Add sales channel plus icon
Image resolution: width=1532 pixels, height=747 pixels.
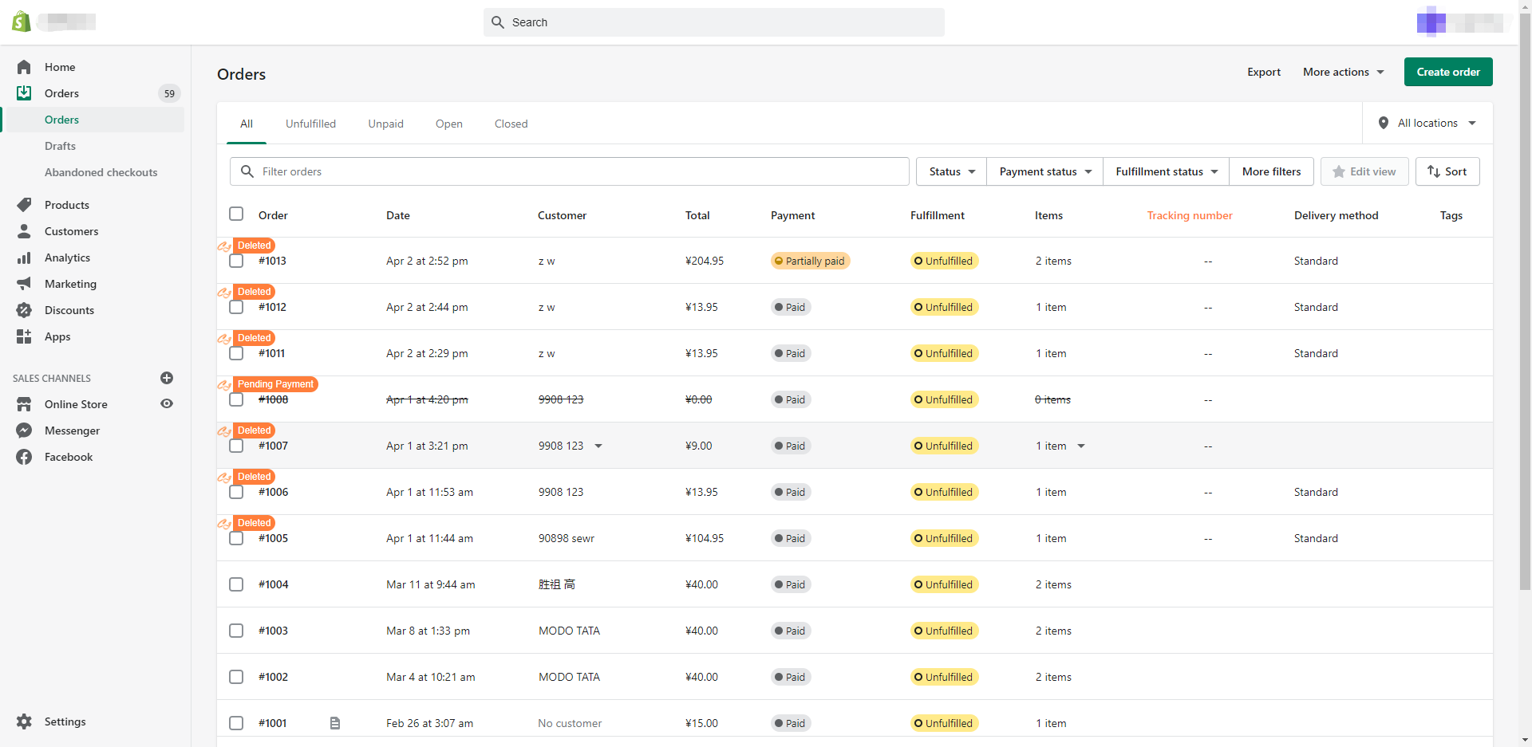[x=167, y=378]
